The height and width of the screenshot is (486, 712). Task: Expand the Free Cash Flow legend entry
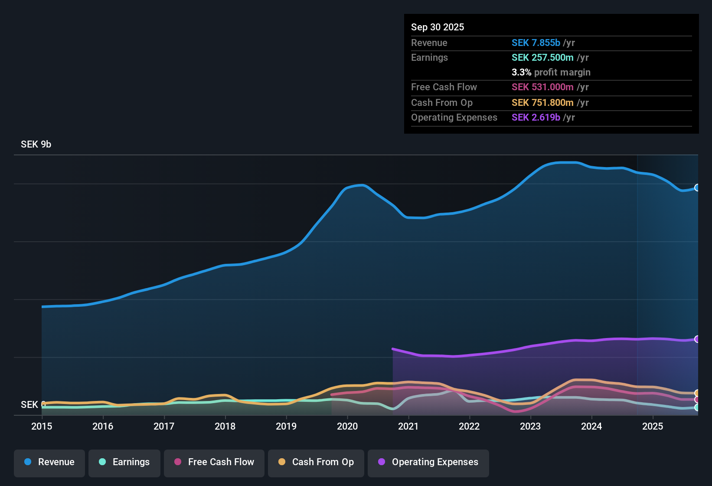tap(214, 462)
